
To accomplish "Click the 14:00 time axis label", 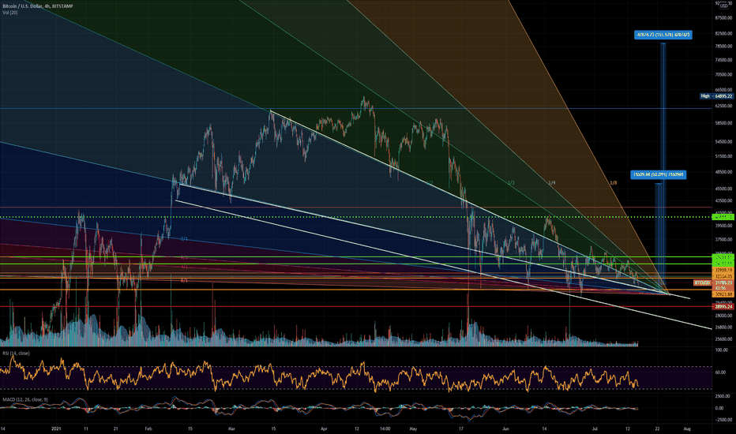I will point(385,428).
